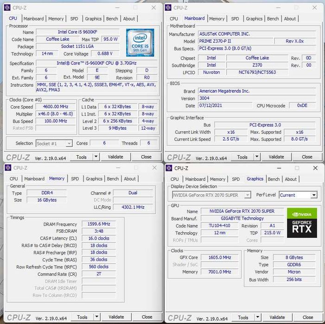Click GPU TDP value 215.0 W
Image resolution: width=325 pixels, height=324 pixels.
(272, 233)
